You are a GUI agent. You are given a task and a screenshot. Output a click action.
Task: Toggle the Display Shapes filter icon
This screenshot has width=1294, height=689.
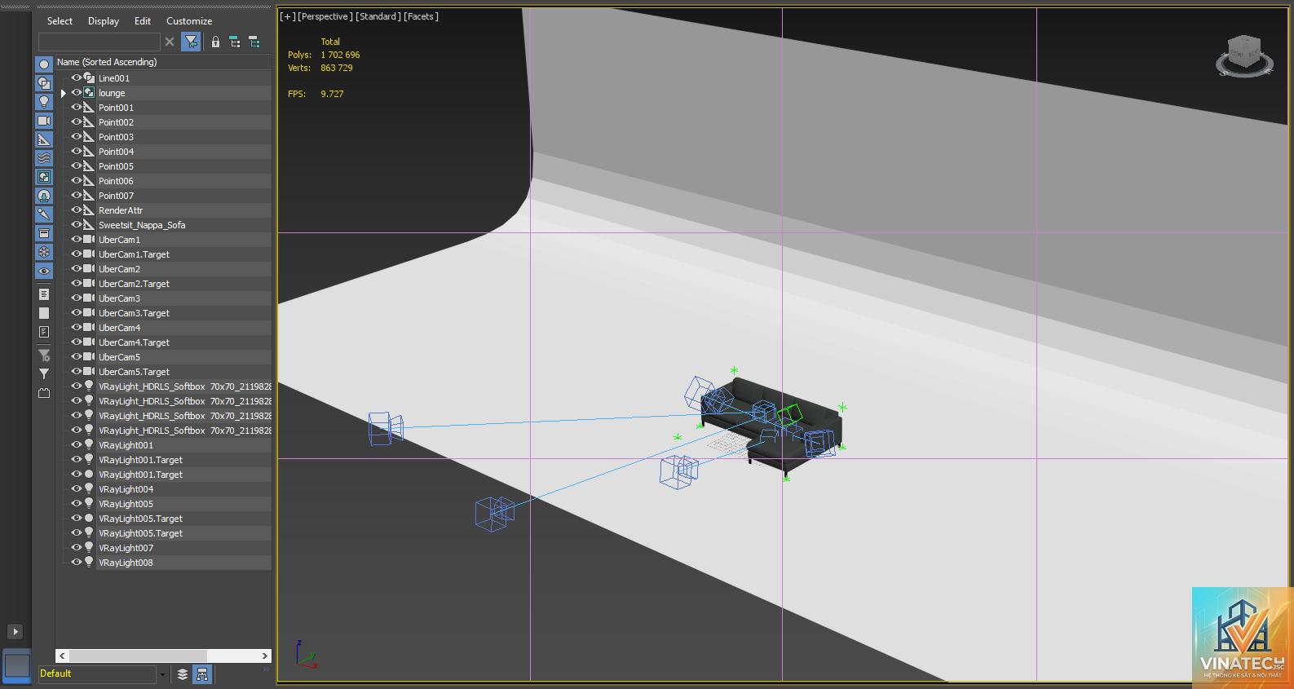[x=44, y=83]
